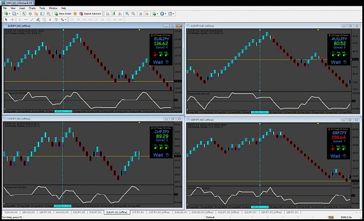Expand the New Chart dropdown arrow

coord(9,14)
